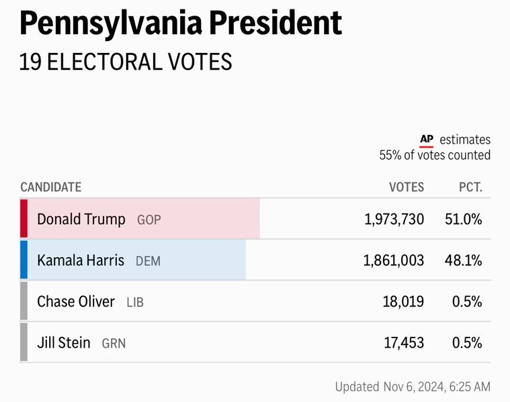The height and width of the screenshot is (402, 510).
Task: Click the gray color bar beside Jill Stein
Action: (24, 342)
